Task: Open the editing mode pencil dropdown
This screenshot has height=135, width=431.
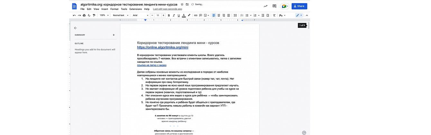Action: click(299, 15)
